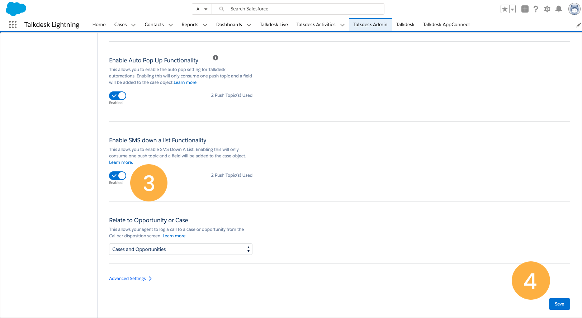Expand the Contacts tab menu chevron
The width and height of the screenshot is (582, 318).
click(x=171, y=25)
